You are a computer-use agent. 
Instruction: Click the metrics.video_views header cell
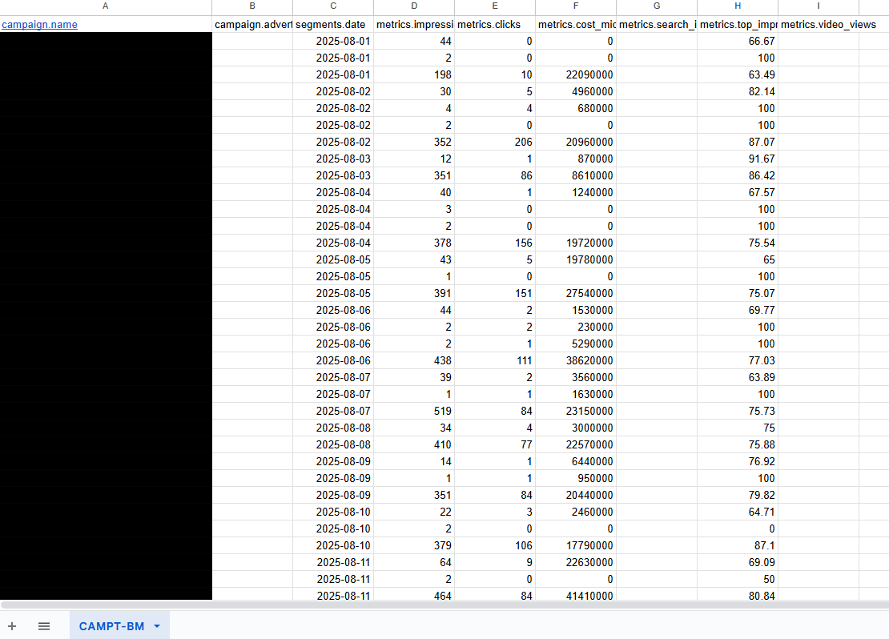818,25
